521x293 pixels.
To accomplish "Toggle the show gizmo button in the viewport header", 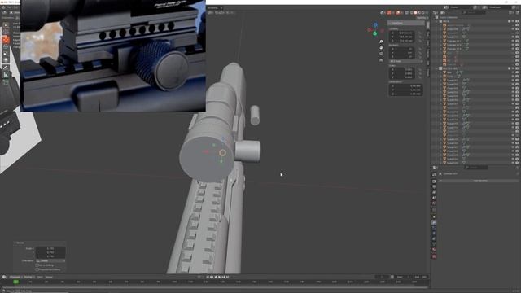I will point(389,13).
